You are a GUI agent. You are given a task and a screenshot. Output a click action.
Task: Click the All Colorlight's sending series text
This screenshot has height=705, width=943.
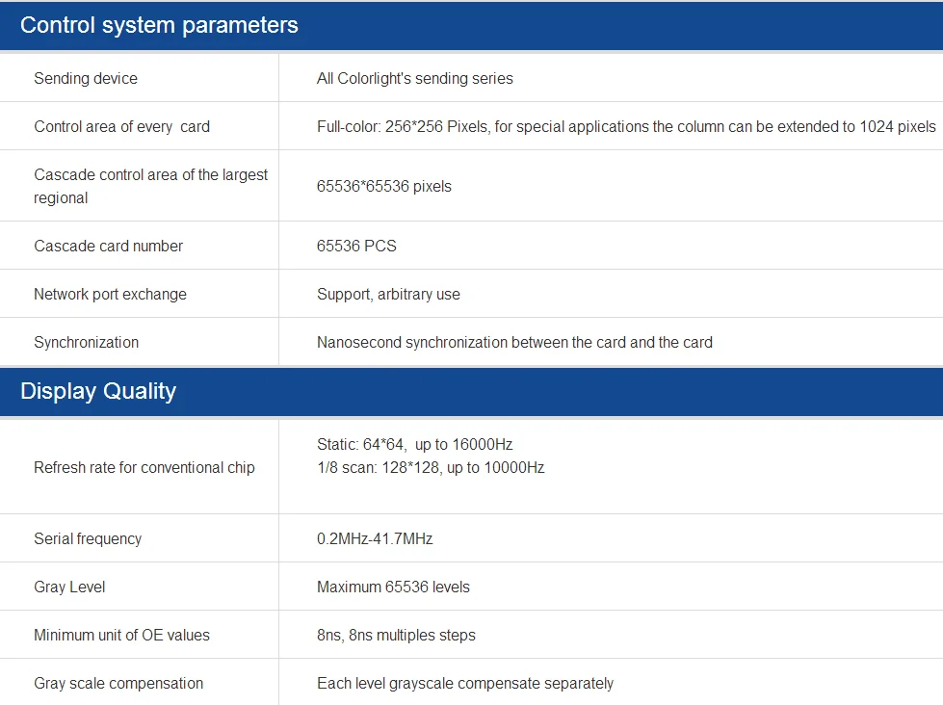(414, 79)
